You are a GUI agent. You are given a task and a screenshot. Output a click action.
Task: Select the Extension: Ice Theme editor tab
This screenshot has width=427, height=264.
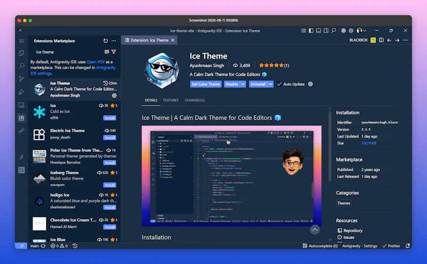pos(149,40)
